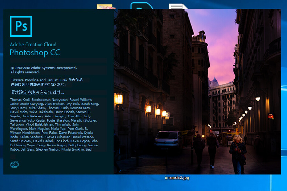Click the glowing wall lantern on left building

coord(119,99)
